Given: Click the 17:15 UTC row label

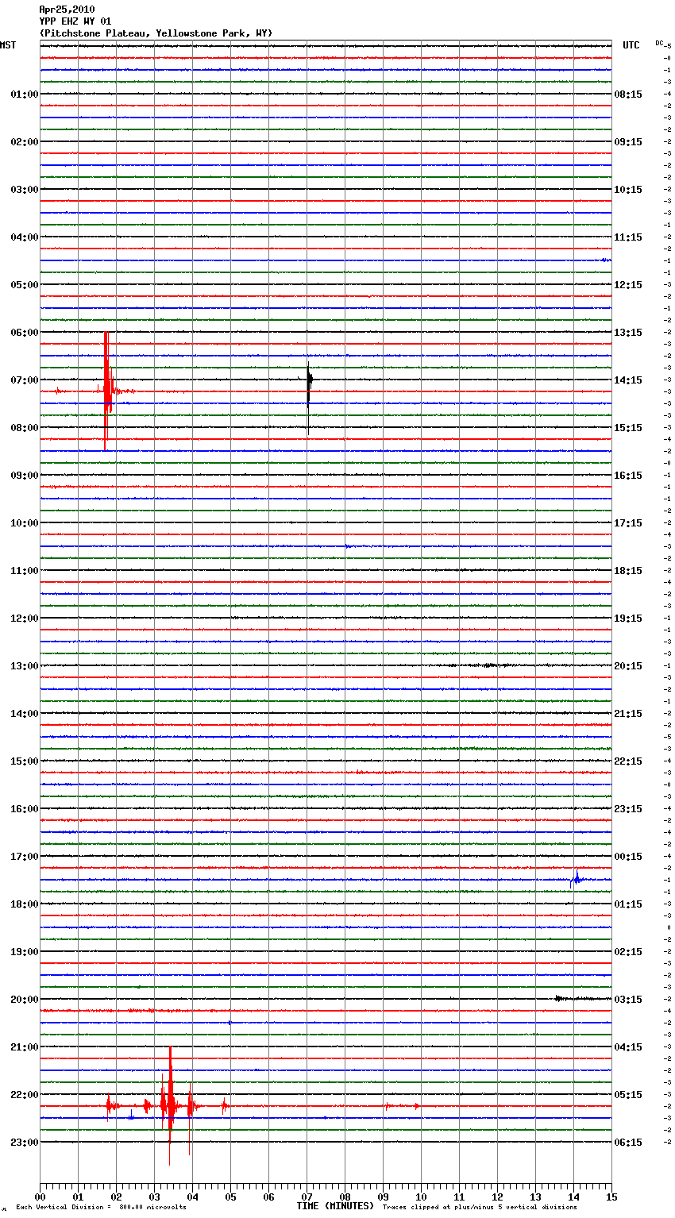Looking at the screenshot, I should tap(628, 523).
